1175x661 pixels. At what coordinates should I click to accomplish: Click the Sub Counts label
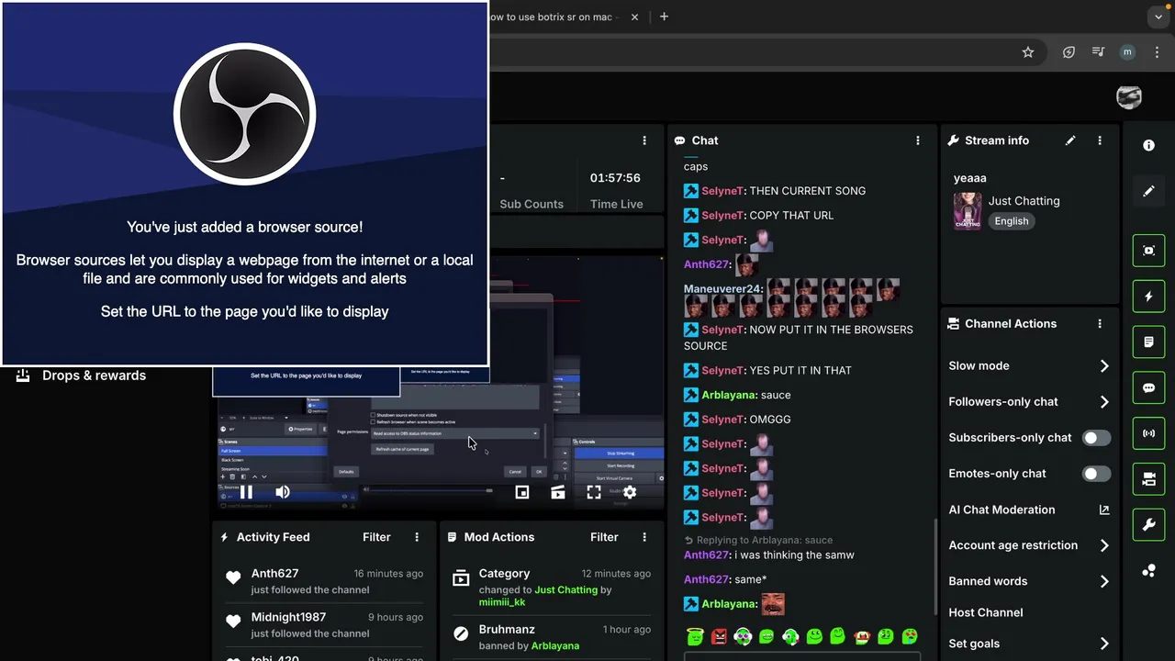(x=532, y=204)
